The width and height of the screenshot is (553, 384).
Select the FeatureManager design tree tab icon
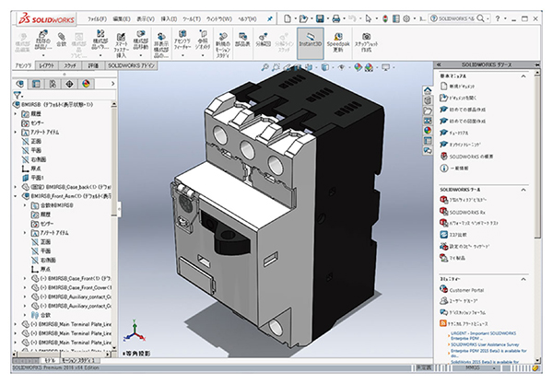pos(20,84)
